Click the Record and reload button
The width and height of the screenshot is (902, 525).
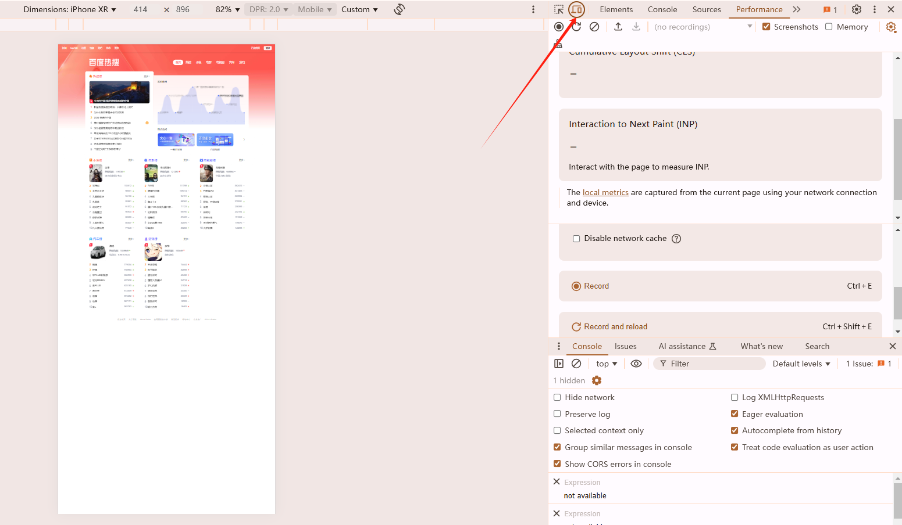721,326
